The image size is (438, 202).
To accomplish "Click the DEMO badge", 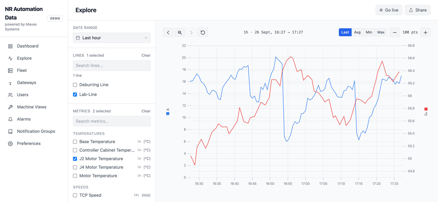I will [x=55, y=18].
